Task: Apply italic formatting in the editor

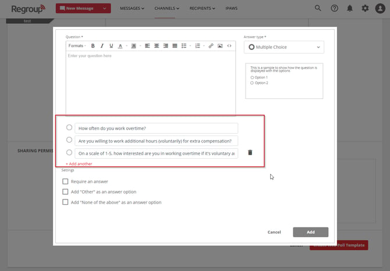Action: pos(102,46)
